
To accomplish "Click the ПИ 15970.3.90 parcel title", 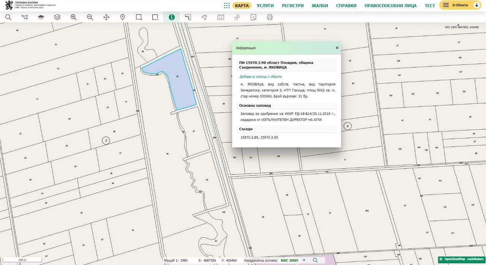I will [276, 65].
